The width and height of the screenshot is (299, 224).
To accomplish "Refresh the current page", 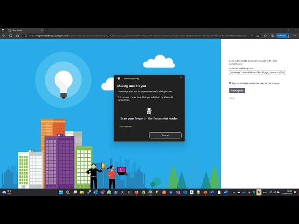I will tap(10, 35).
